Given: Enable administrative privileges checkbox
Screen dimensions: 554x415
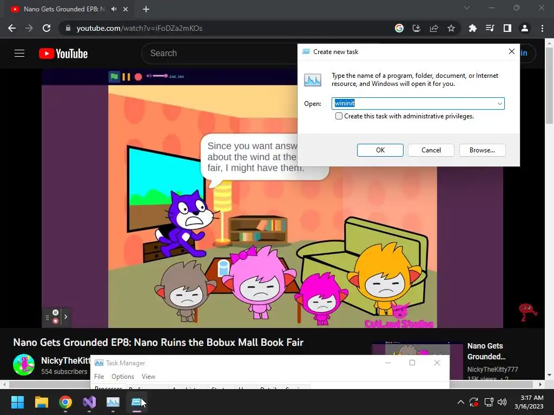Looking at the screenshot, I should click(x=339, y=116).
